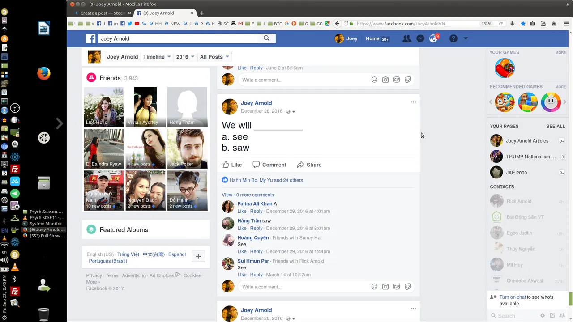Open Firefox downloads arrow icon

(513, 24)
